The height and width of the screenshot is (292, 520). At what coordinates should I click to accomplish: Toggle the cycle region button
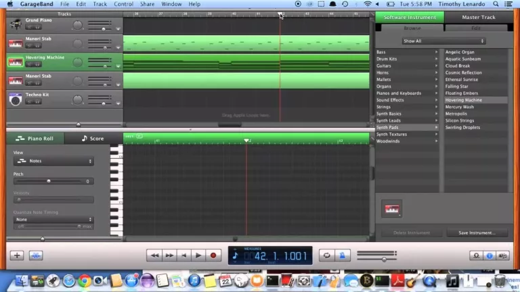326,255
